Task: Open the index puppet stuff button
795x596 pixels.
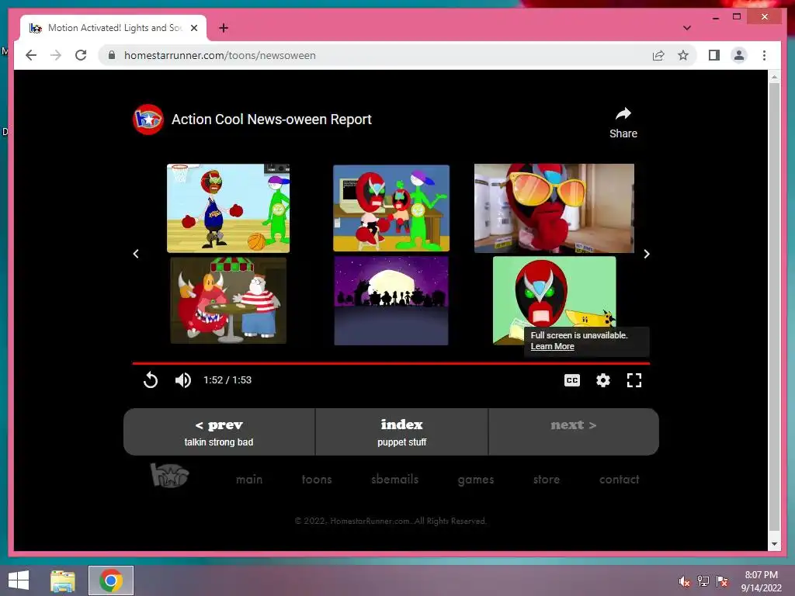Action: pyautogui.click(x=401, y=431)
